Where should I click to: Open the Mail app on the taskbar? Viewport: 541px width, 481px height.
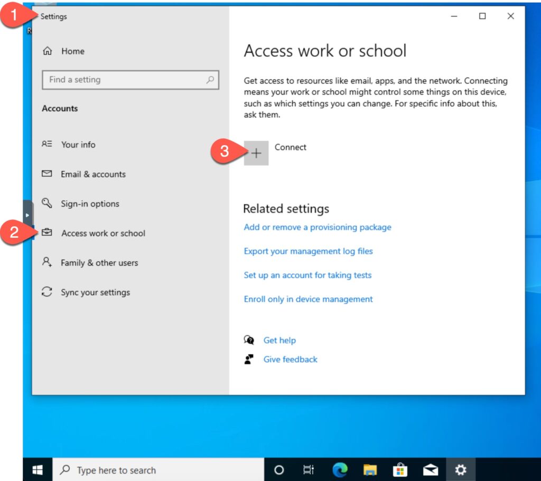431,470
